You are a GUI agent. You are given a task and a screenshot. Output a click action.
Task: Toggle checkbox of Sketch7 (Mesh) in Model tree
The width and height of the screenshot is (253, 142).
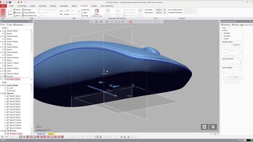pos(5,112)
